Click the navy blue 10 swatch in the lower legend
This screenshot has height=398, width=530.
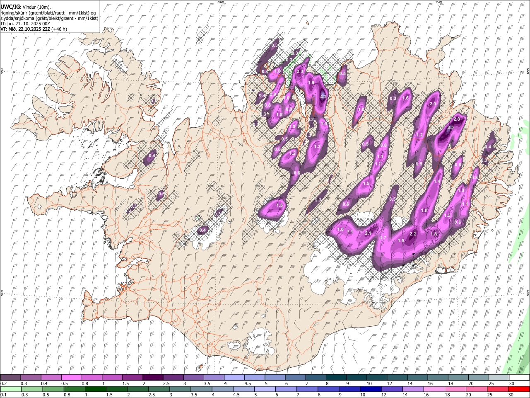pyautogui.click(x=370, y=389)
